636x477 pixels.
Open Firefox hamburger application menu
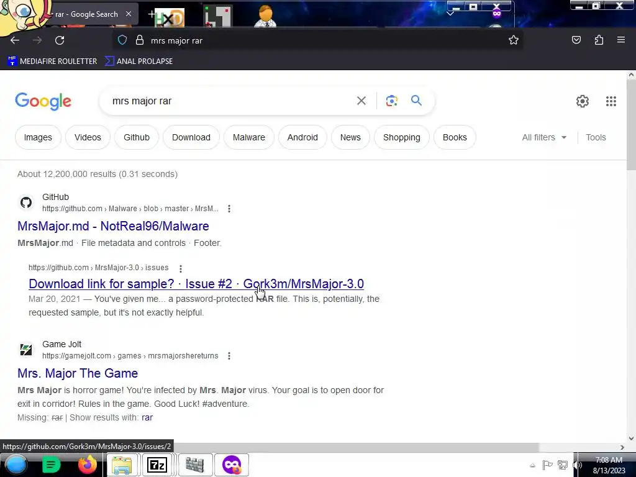[x=621, y=40]
